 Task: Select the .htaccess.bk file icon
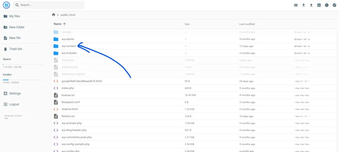[56, 67]
